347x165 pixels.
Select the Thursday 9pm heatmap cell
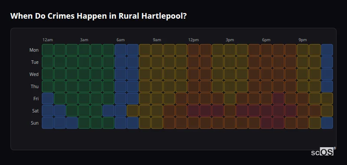pyautogui.click(x=303, y=86)
